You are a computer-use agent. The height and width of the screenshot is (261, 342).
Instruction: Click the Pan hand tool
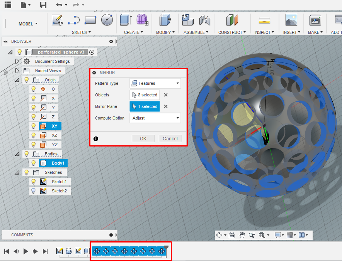242,235
